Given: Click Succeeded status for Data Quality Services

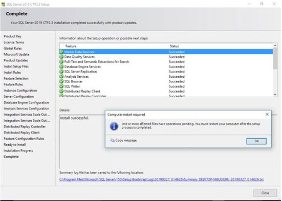Looking at the screenshot, I should tap(177, 57).
